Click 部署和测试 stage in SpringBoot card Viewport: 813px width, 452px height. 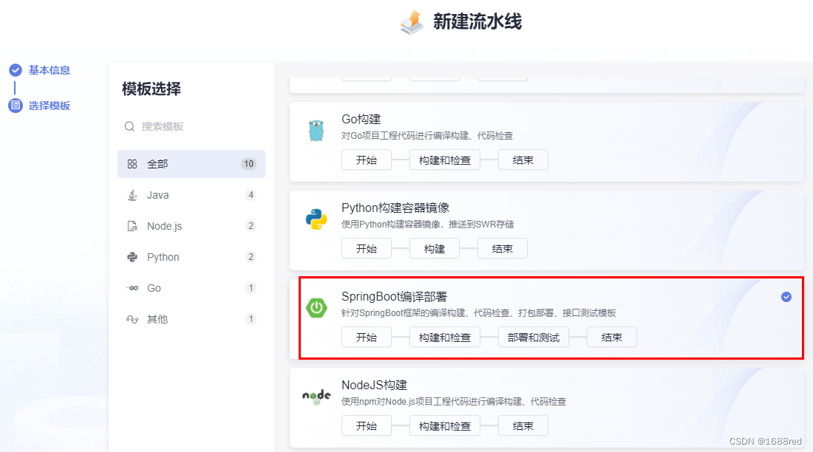click(534, 338)
